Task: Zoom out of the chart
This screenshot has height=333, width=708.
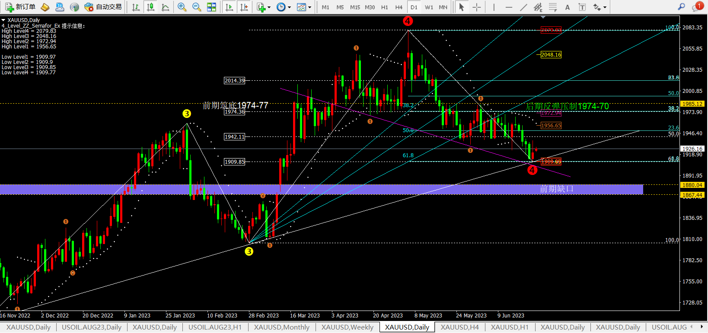Action: click(197, 7)
